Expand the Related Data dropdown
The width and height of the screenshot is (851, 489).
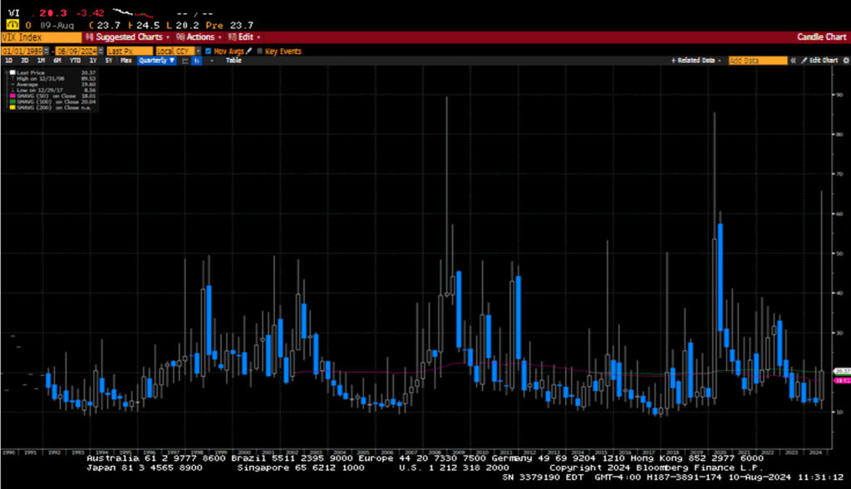tap(696, 61)
